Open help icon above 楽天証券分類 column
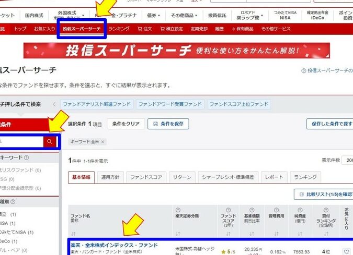The width and height of the screenshot is (353, 255). point(178,210)
